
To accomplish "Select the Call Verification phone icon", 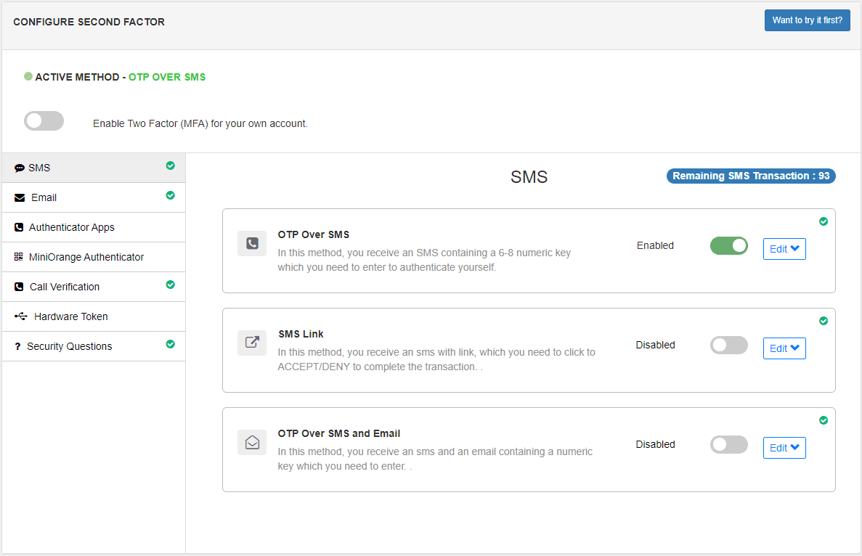I will (x=19, y=286).
